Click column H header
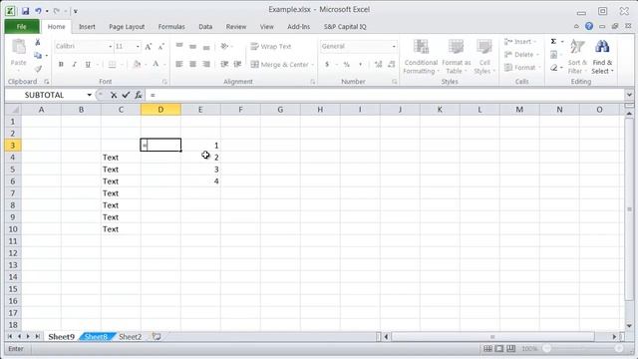Screen dimensions: 638x359 tap(320, 110)
